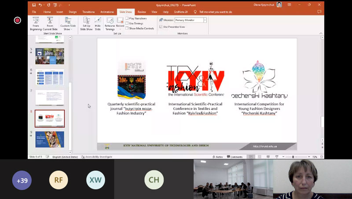Open EndNote 20 tab
Image resolution: width=352 pixels, height=199 pixels.
(181, 12)
